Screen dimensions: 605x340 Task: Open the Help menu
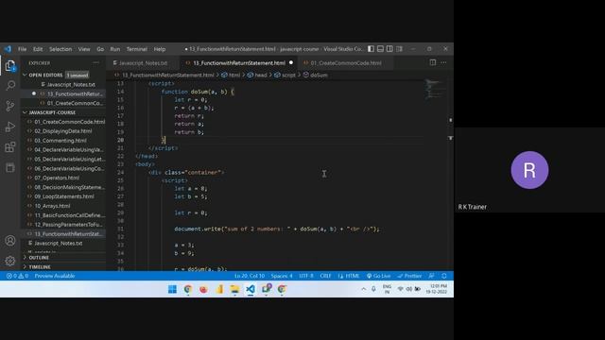tap(160, 49)
